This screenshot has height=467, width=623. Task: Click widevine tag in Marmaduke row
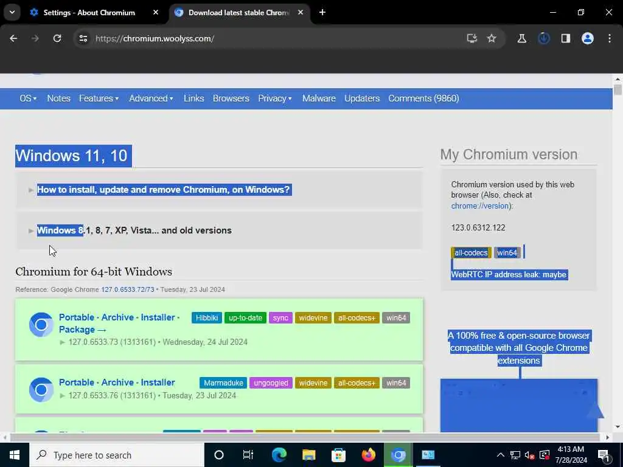(x=313, y=383)
